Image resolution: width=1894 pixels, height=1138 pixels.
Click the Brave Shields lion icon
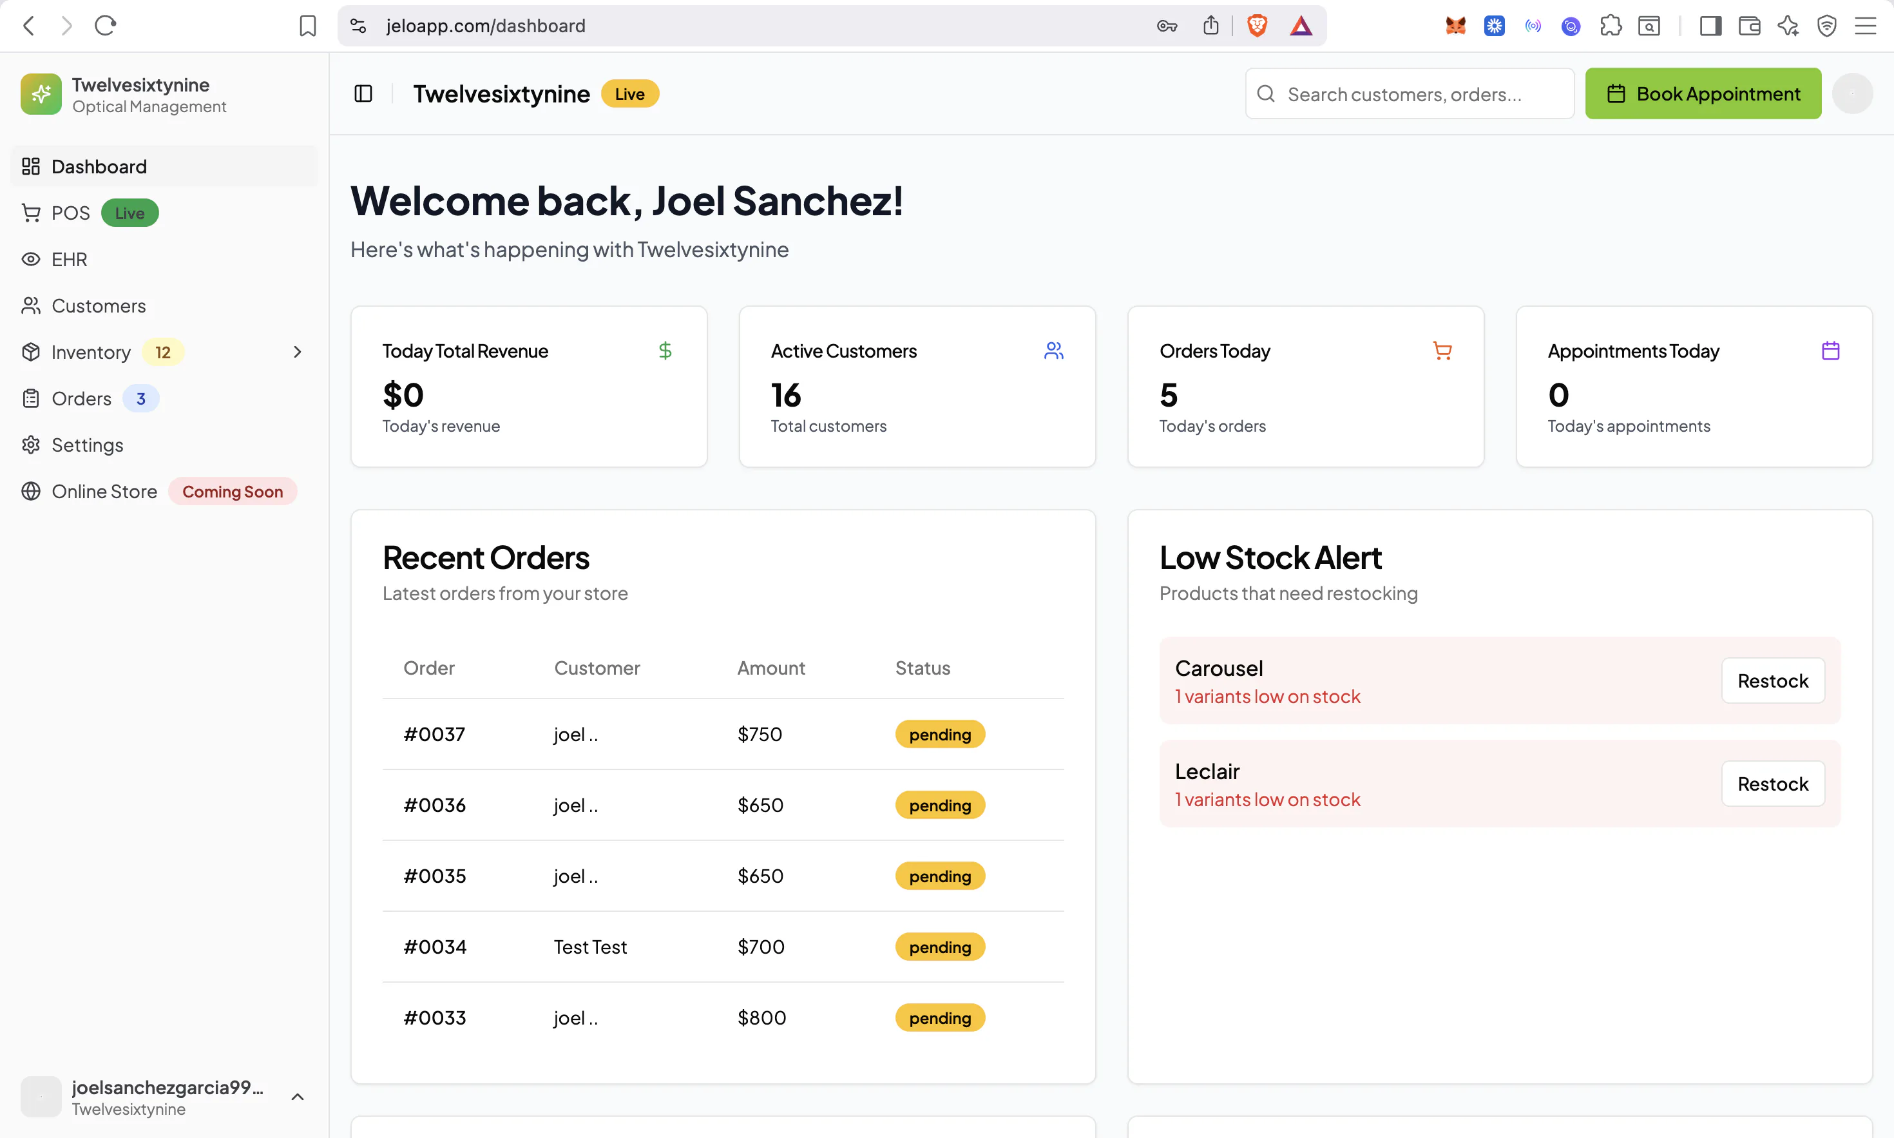(1257, 26)
